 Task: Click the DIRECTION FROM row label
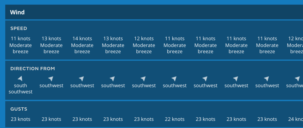click(x=33, y=69)
